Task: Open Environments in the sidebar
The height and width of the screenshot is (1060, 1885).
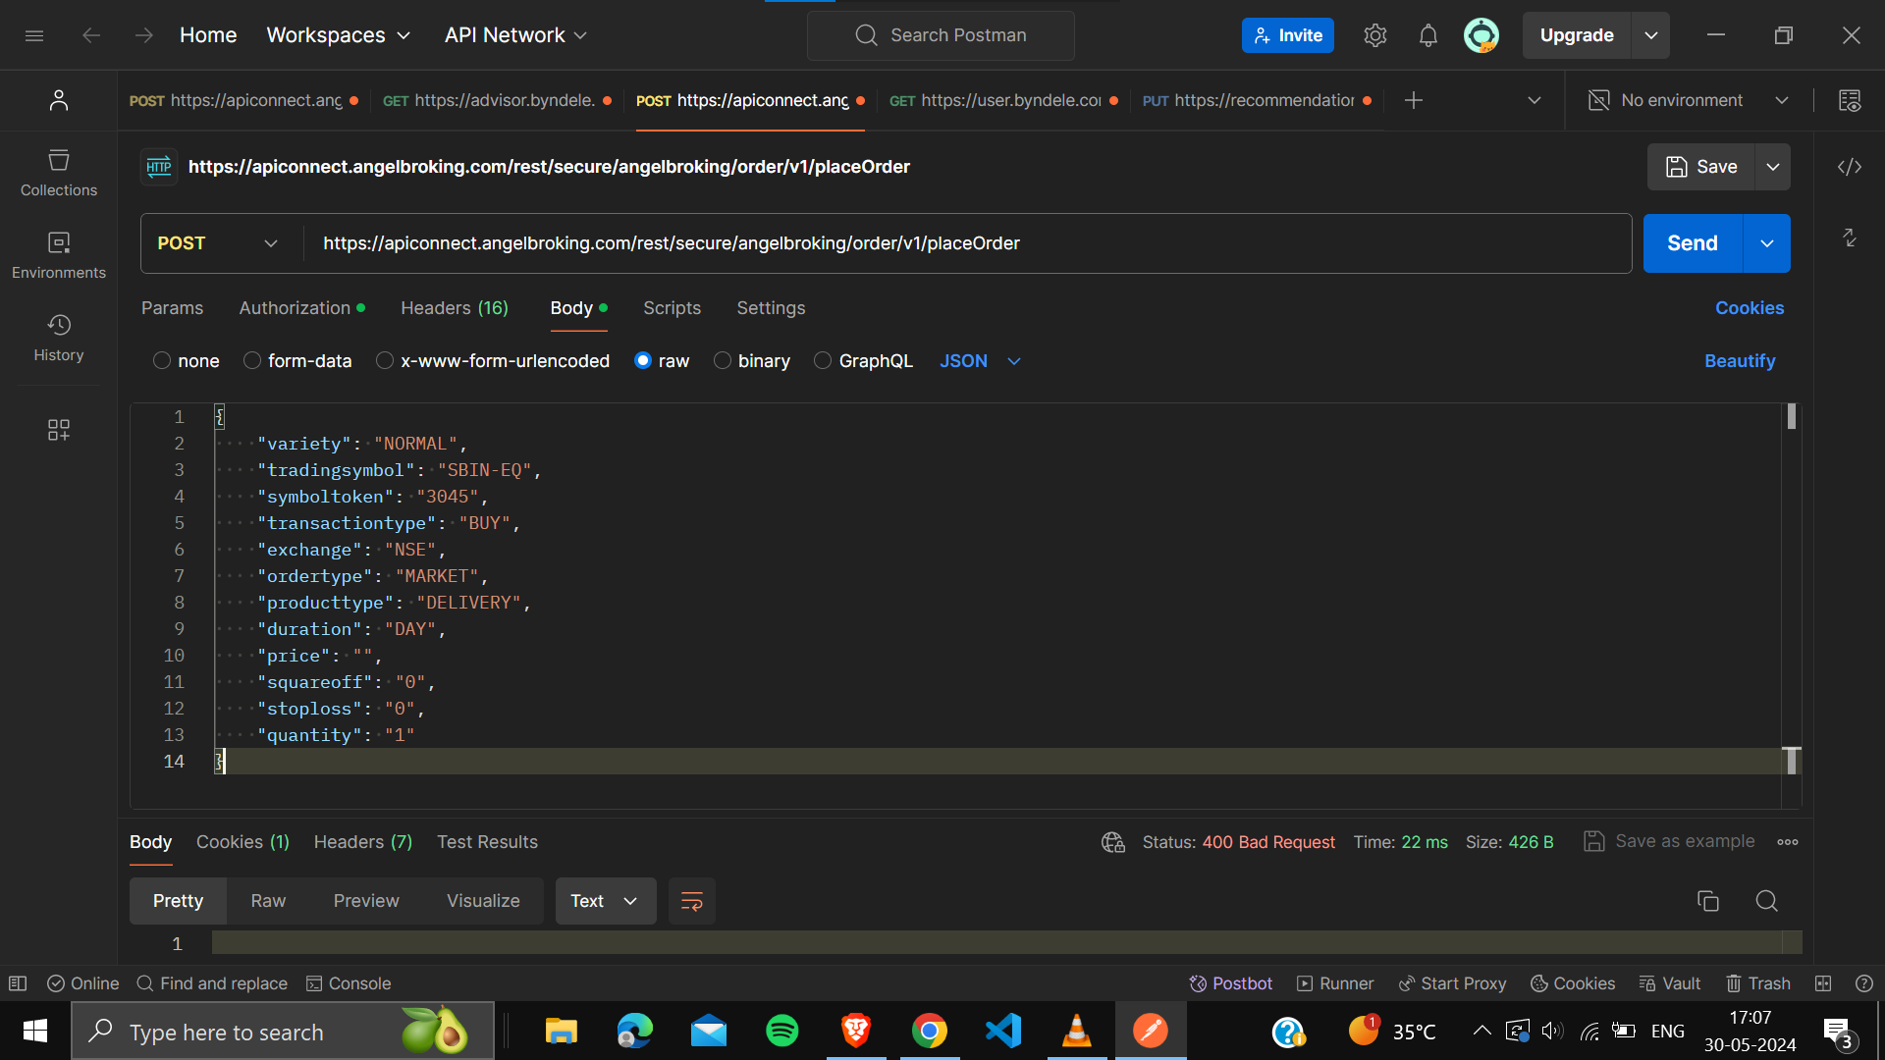Action: click(59, 256)
